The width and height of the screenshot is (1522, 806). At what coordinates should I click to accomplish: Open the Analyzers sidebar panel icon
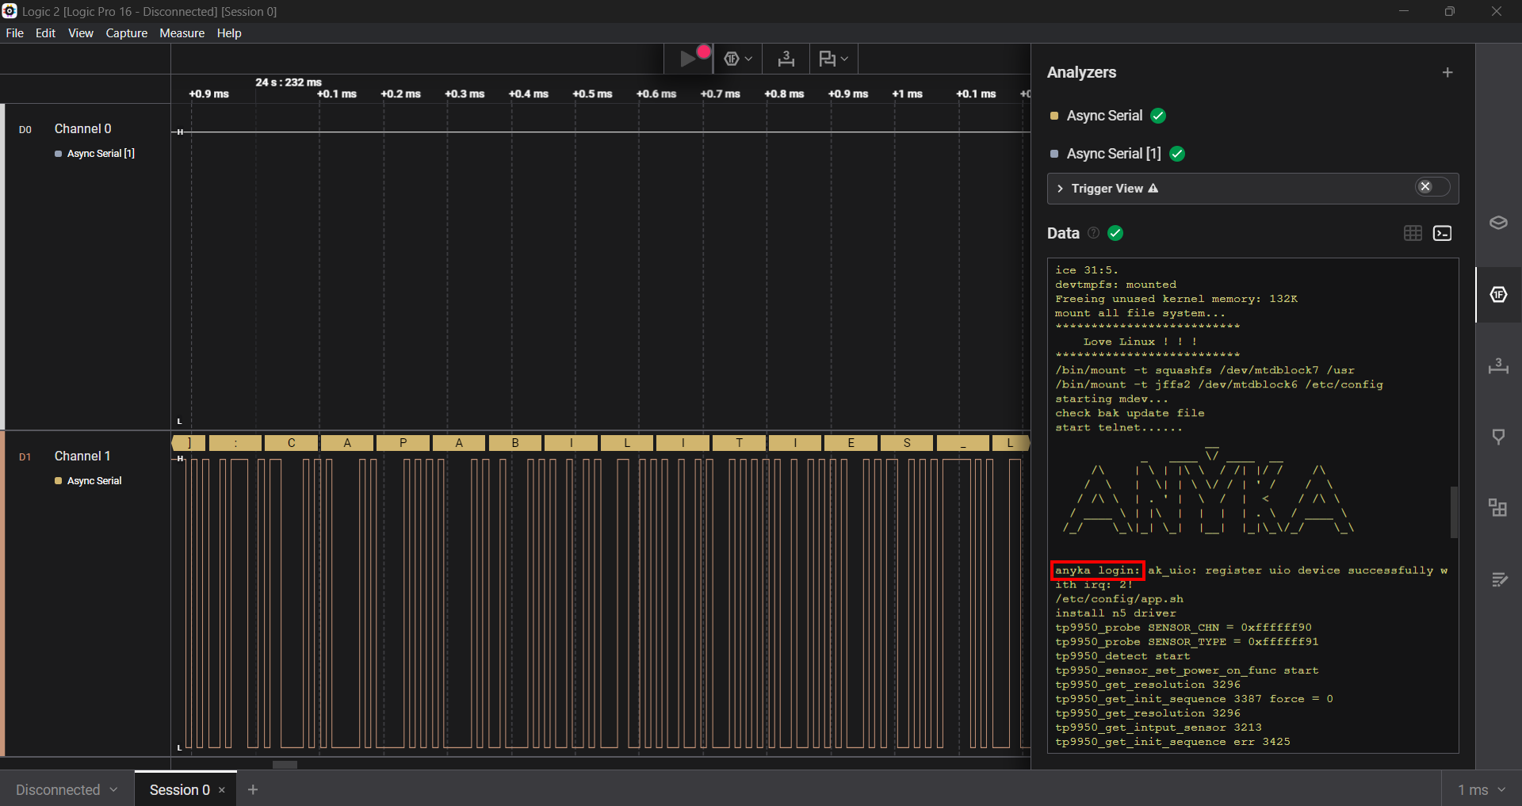(x=1498, y=295)
